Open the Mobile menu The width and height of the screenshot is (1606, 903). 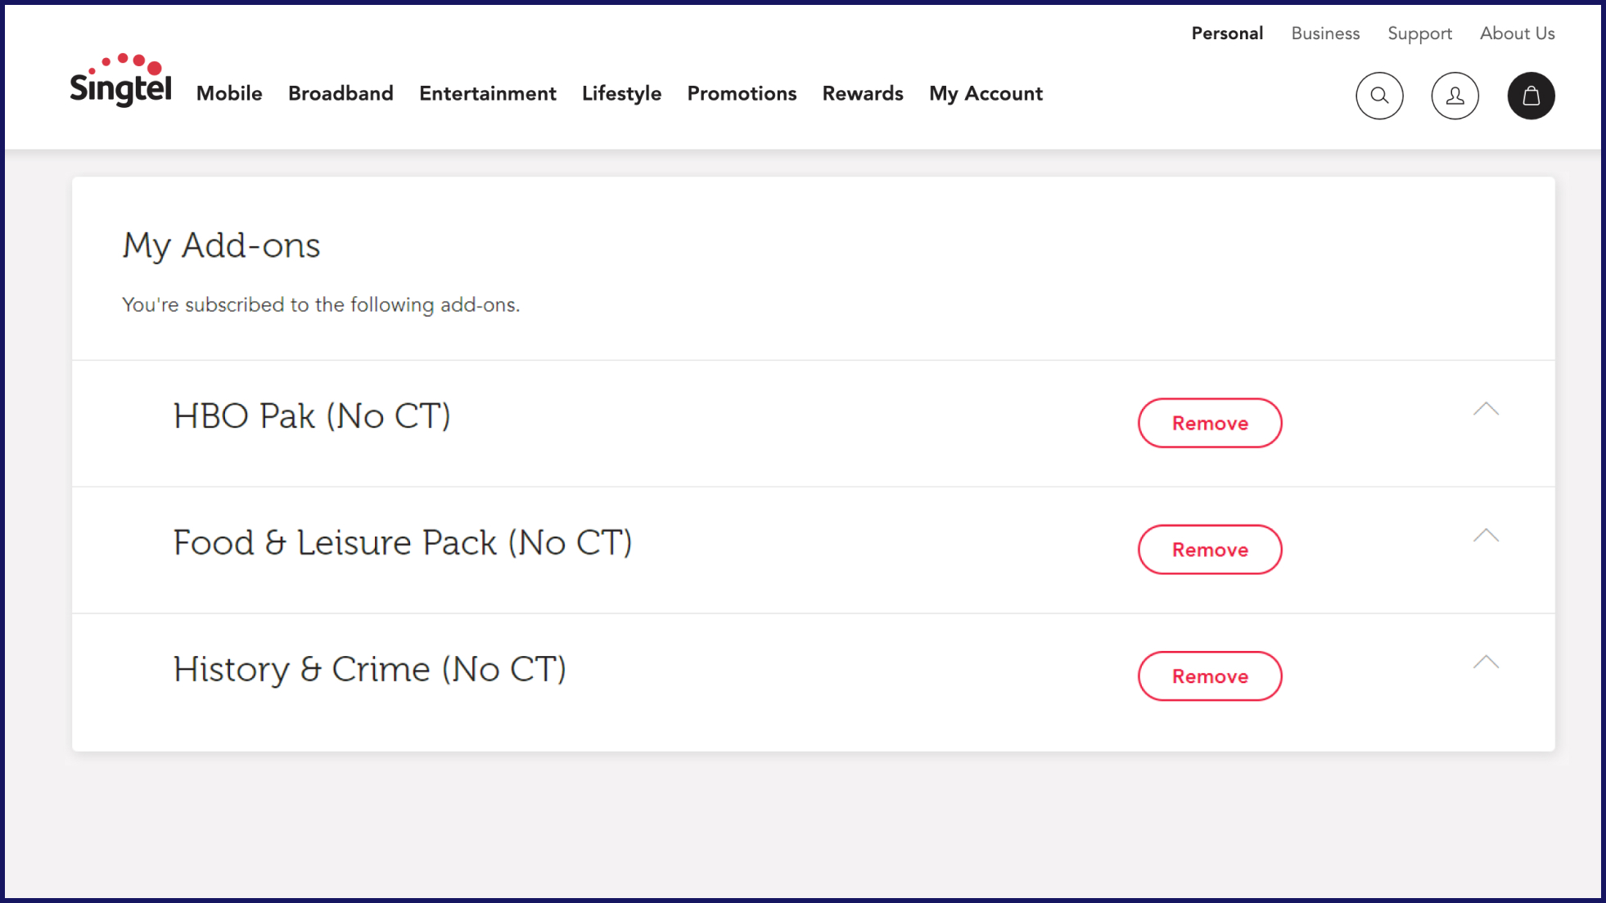point(229,94)
